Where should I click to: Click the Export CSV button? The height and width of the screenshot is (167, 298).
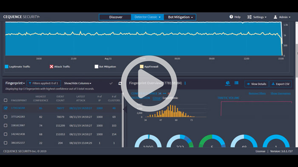click(x=281, y=84)
